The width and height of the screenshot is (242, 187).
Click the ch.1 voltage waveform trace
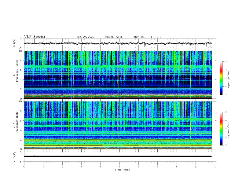click(x=118, y=43)
